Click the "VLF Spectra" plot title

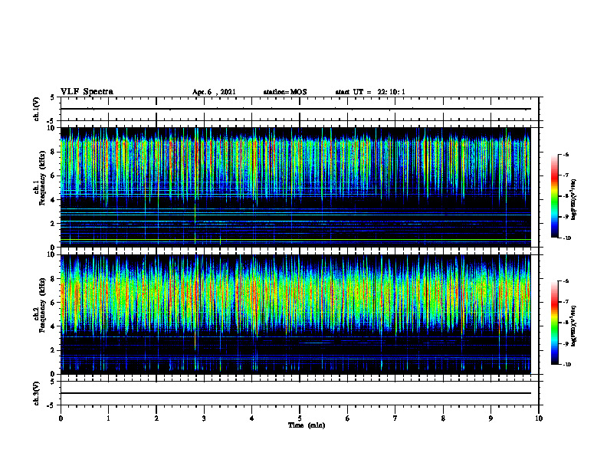point(87,92)
